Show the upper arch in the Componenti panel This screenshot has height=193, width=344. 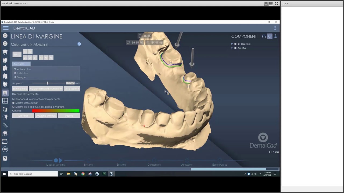click(x=264, y=36)
